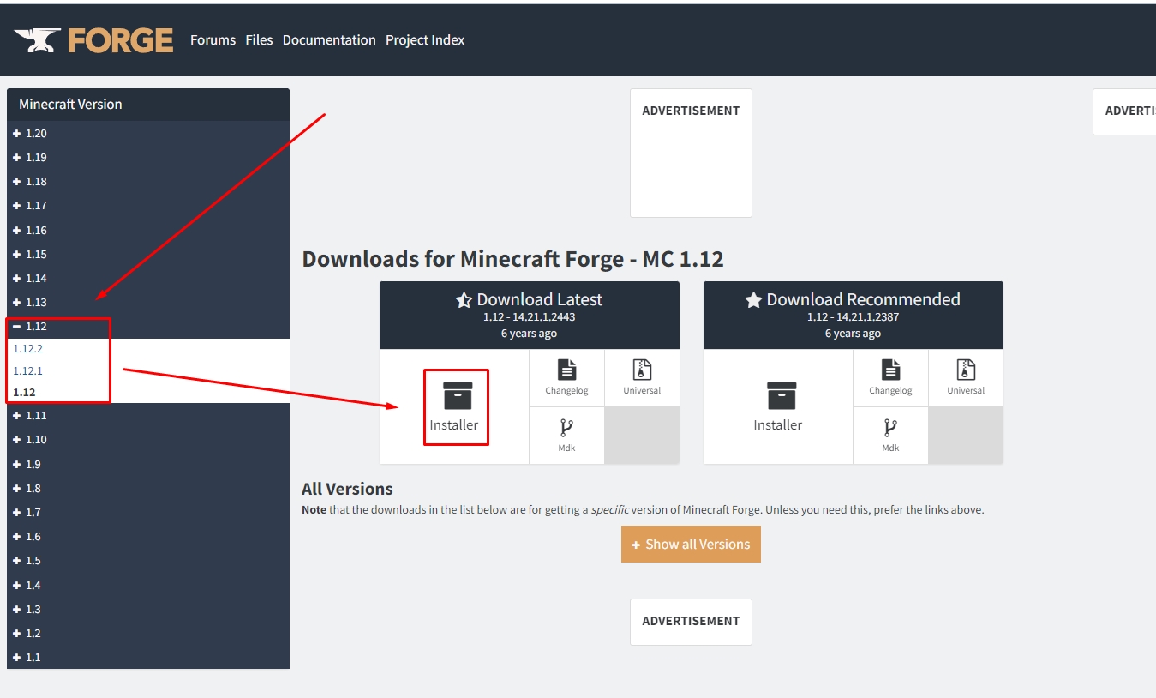Open the Files menu item
Image resolution: width=1156 pixels, height=698 pixels.
(259, 40)
